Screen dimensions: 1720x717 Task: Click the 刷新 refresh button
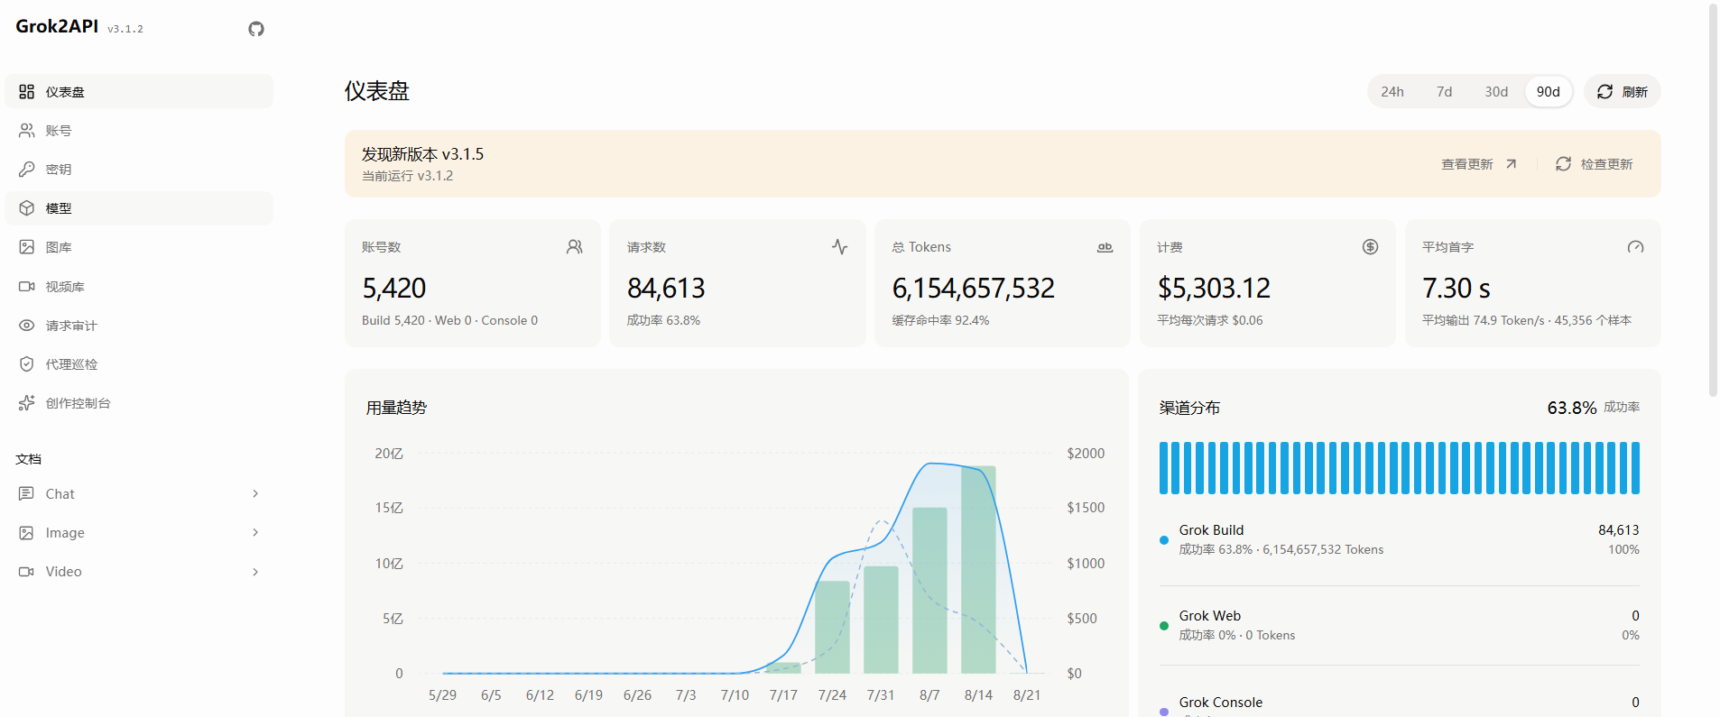pos(1623,92)
